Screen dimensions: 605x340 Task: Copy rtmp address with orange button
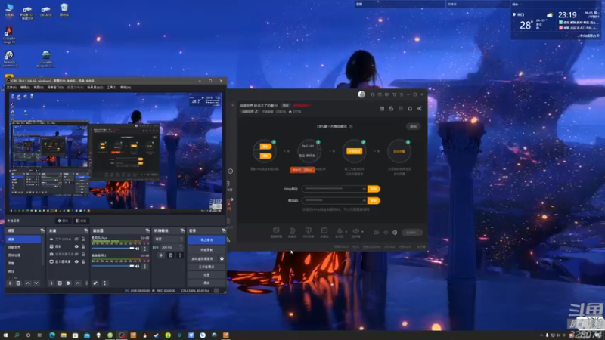click(x=374, y=189)
